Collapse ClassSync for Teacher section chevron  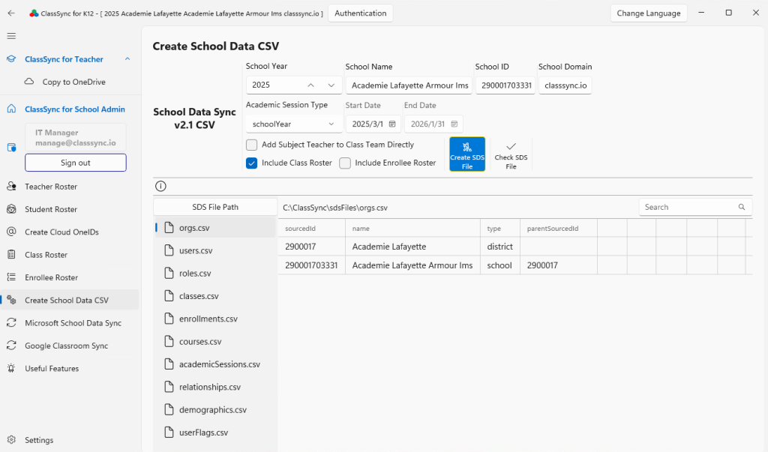(x=127, y=59)
